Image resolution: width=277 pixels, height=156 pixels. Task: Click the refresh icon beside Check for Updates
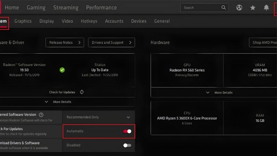(82, 92)
